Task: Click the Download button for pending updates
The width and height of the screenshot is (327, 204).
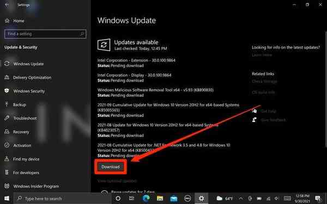Action: (x=111, y=167)
